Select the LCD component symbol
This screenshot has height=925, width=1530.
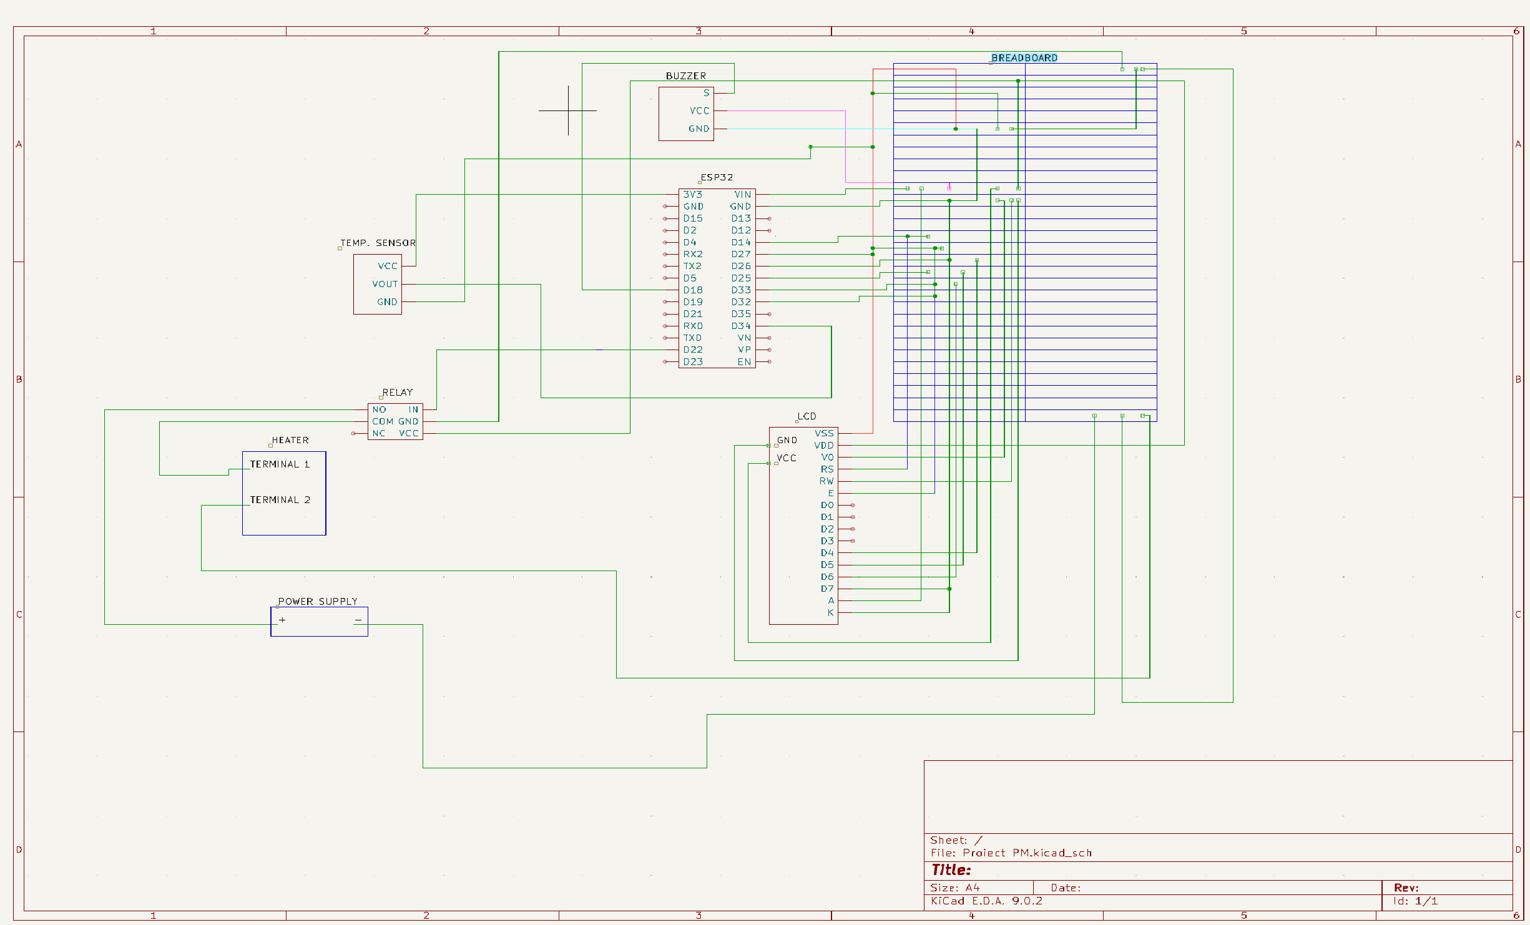(804, 524)
